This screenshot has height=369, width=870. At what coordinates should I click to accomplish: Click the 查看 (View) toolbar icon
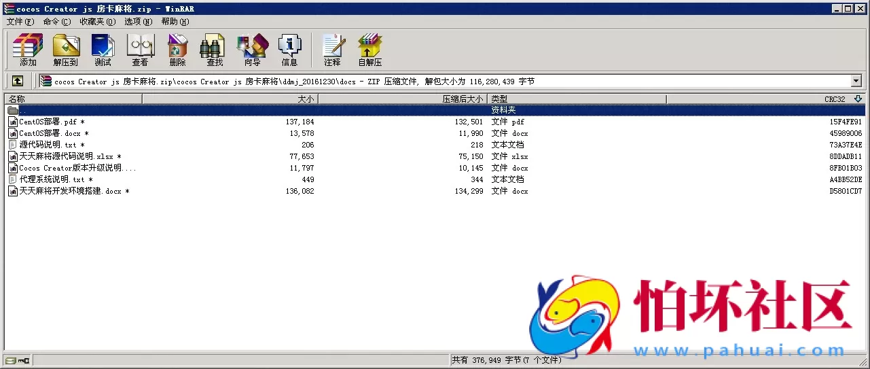point(141,46)
